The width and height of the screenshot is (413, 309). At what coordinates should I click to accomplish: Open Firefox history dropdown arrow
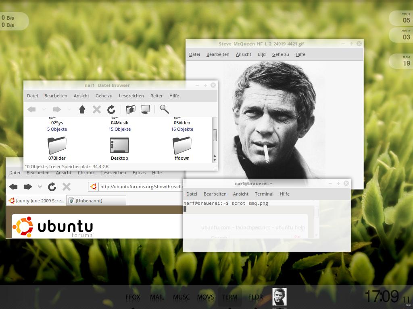(x=40, y=187)
